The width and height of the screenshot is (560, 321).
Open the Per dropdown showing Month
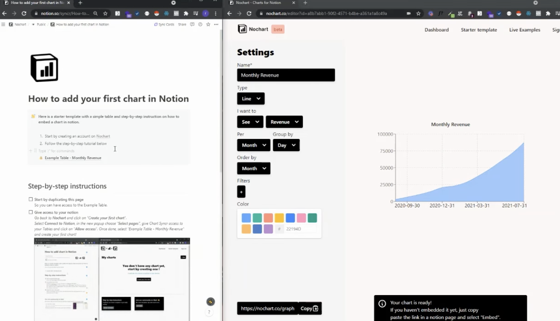(x=254, y=145)
